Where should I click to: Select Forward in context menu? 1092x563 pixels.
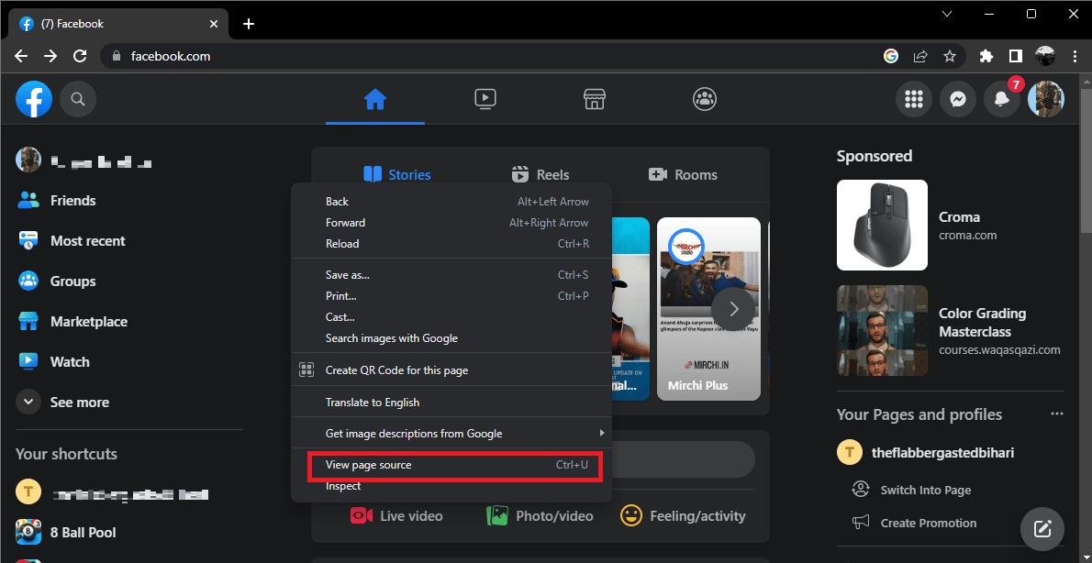451,223
